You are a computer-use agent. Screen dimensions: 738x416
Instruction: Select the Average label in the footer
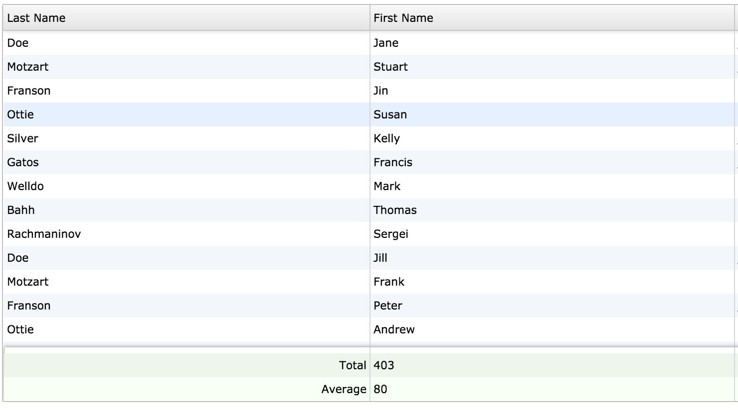[344, 389]
